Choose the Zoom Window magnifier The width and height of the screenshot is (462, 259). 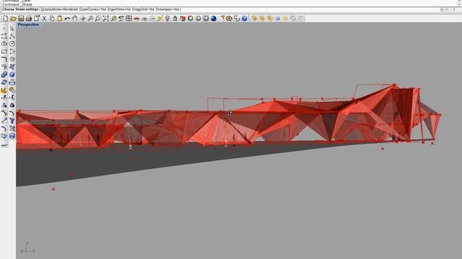(98, 19)
